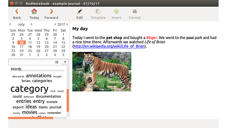This screenshot has height=128, width=227.
Task: Go to Today with the home icon
Action: click(x=34, y=11)
